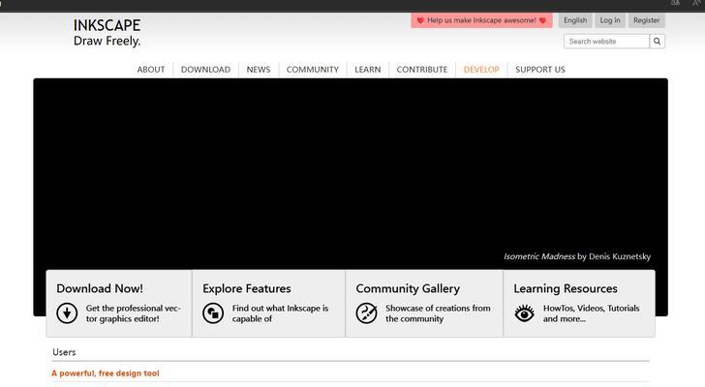Screen dimensions: 705x387
Task: Click the Inkscape Draw Freely logo
Action: [x=107, y=32]
